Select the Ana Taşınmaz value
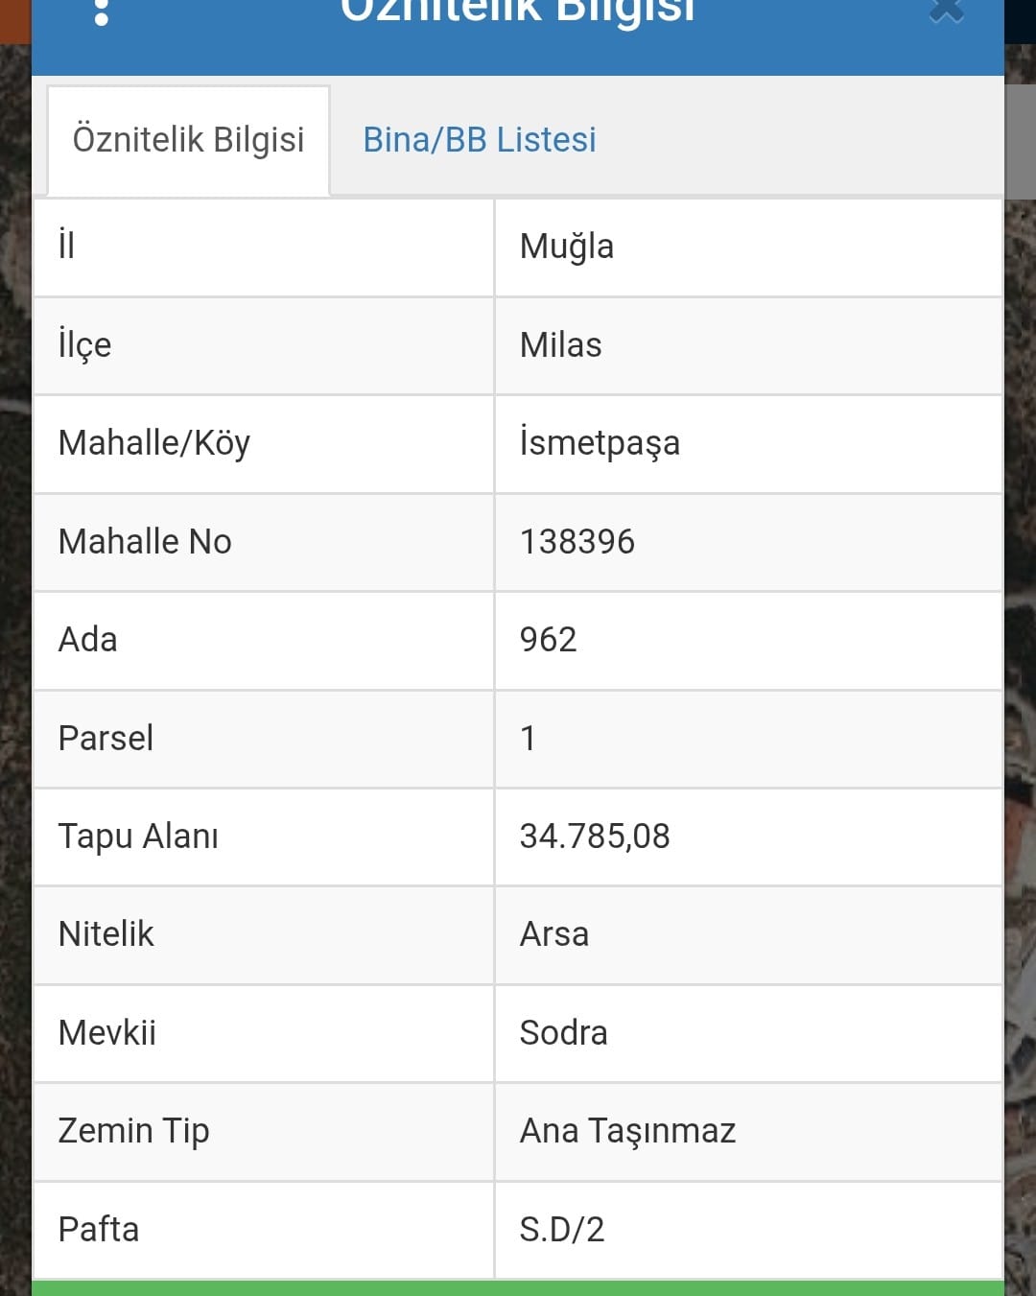 (x=627, y=1131)
